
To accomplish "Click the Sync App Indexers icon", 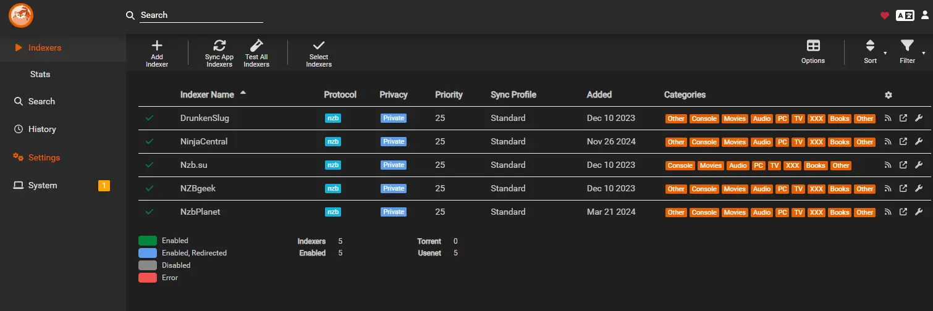I will point(219,46).
